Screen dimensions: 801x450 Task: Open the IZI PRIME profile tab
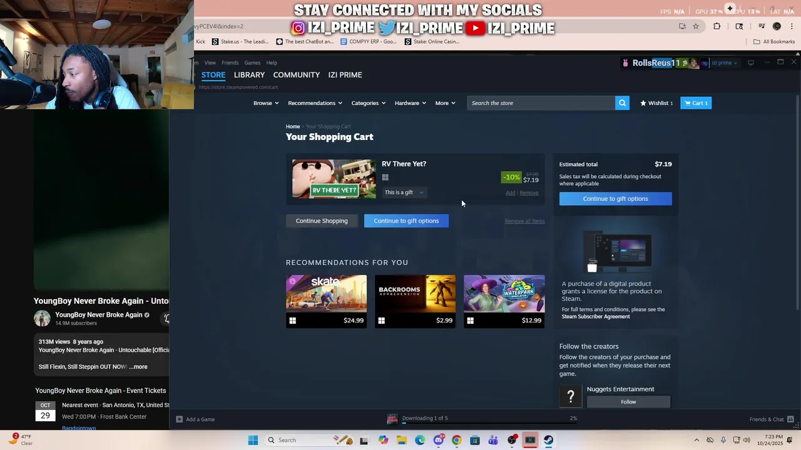click(345, 75)
